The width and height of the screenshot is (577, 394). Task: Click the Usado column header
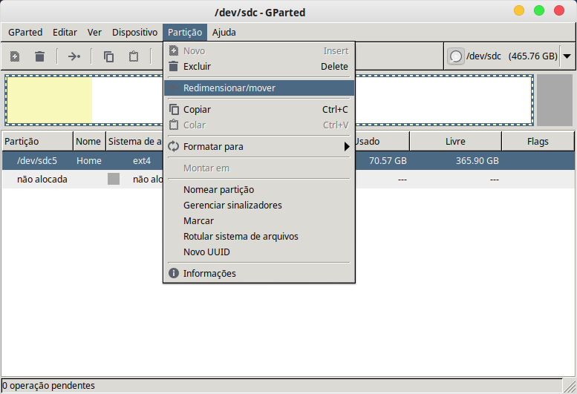click(x=382, y=141)
